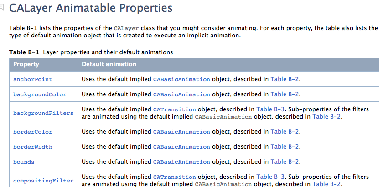This screenshot has height=187, width=383.
Task: Click the Default animation column header
Action: pyautogui.click(x=109, y=64)
